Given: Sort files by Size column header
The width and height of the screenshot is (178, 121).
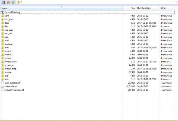Looking at the screenshot, I should point(133,8).
